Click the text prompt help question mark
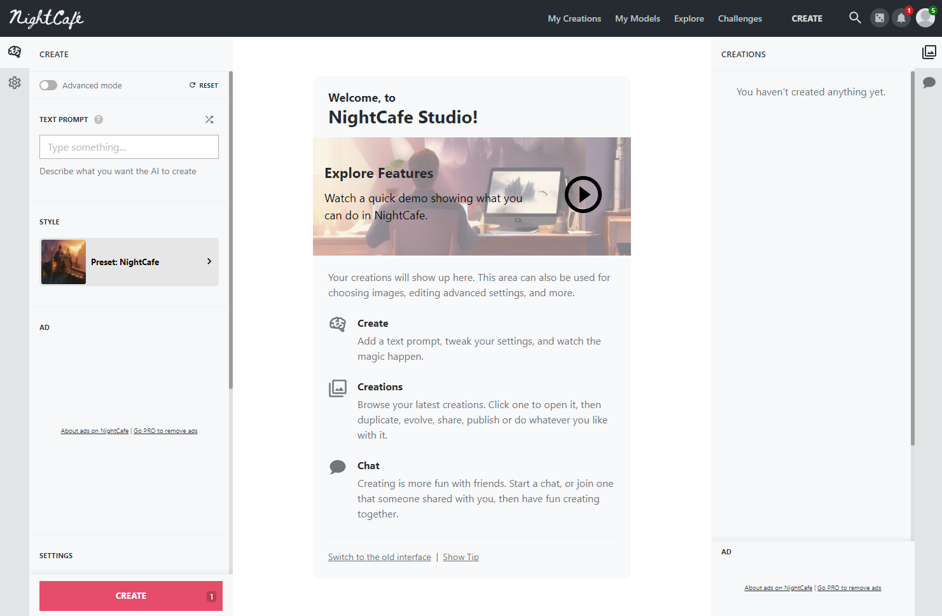This screenshot has width=942, height=616. pyautogui.click(x=99, y=120)
